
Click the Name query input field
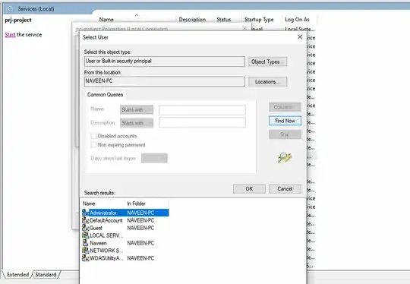(202, 110)
